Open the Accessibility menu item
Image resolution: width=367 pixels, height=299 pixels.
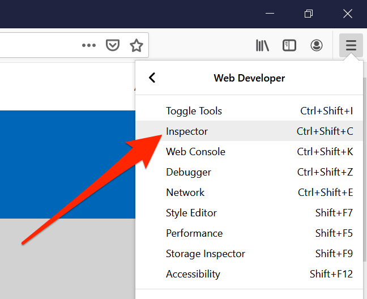[x=193, y=274]
